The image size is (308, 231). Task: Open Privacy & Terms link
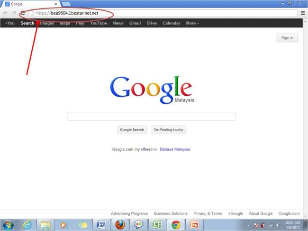click(208, 213)
